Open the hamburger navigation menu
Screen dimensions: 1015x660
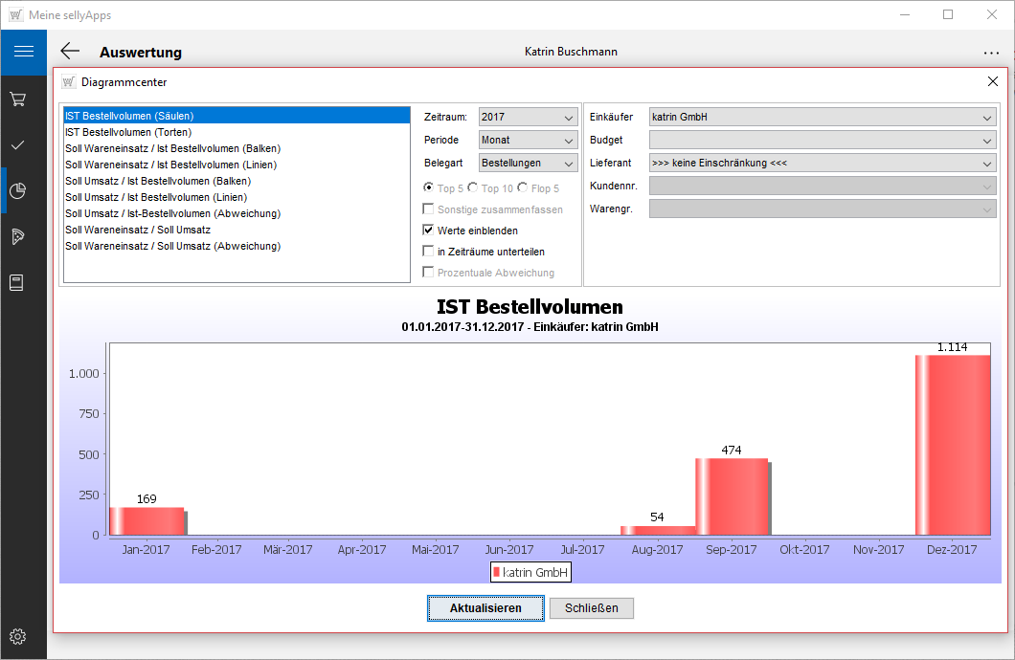(23, 52)
